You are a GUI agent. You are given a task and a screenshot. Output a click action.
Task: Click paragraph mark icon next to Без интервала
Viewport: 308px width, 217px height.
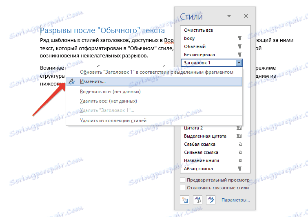239,55
